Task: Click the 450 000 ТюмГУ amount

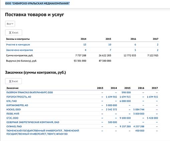Action: pyautogui.click(x=140, y=131)
